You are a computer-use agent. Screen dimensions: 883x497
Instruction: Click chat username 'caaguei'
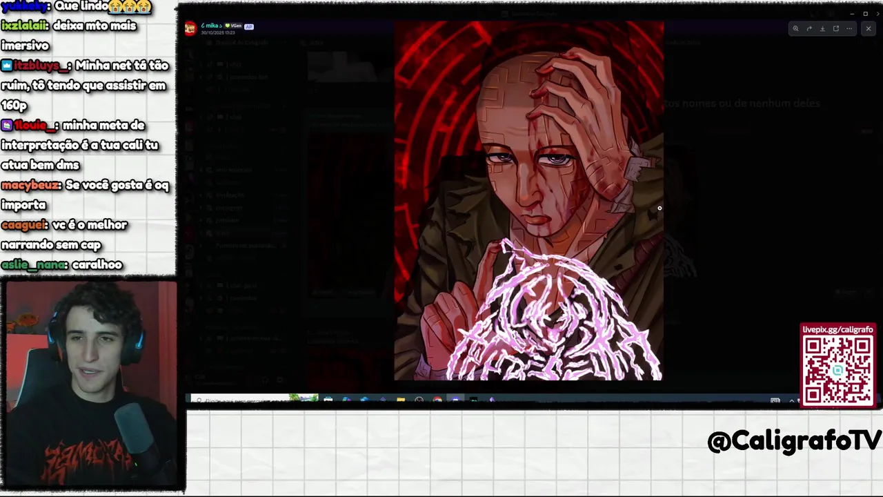point(23,225)
